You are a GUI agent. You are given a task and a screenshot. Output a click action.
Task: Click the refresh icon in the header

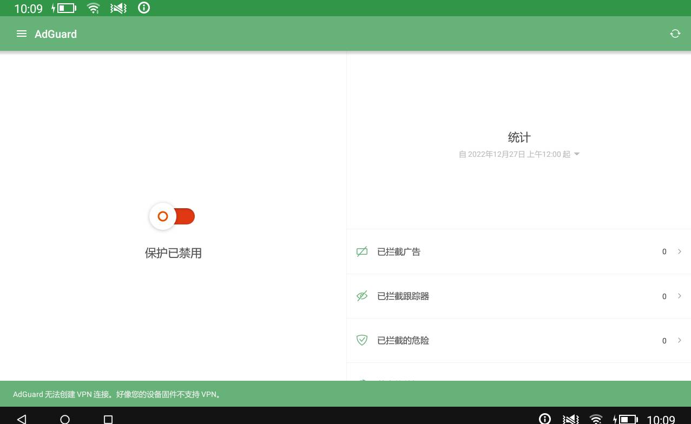point(675,34)
